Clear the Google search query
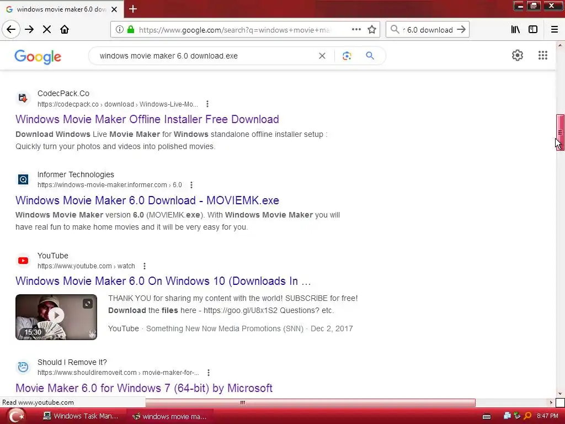 (322, 56)
